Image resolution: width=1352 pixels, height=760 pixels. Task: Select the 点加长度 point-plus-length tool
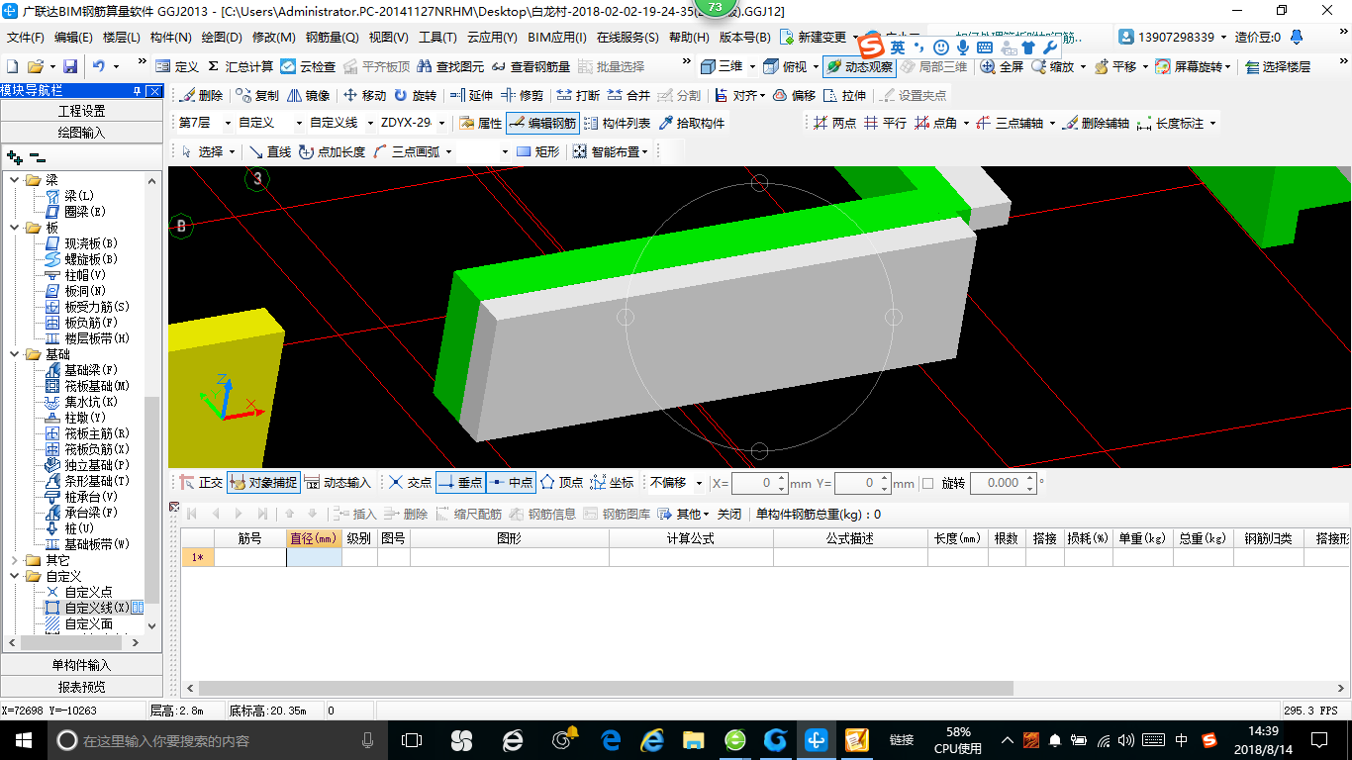[332, 151]
